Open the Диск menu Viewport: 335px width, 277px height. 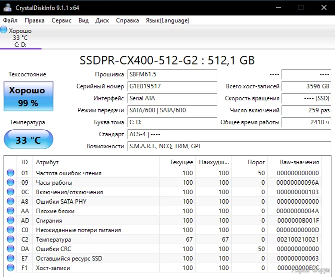pos(102,20)
